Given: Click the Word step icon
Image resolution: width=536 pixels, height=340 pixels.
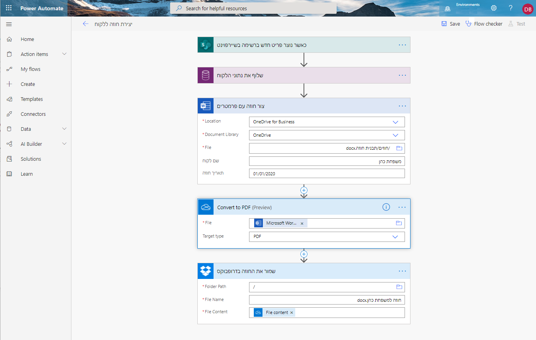Looking at the screenshot, I should [205, 106].
